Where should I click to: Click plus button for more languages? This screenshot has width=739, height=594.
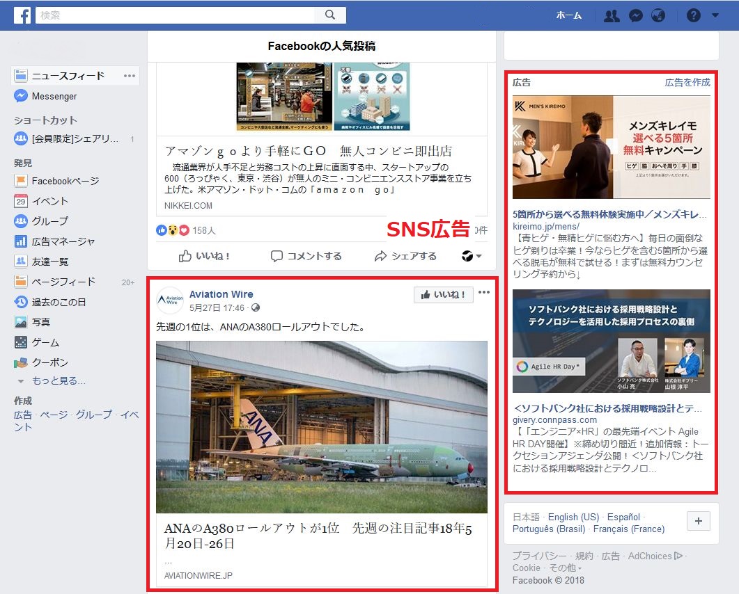[x=699, y=521]
